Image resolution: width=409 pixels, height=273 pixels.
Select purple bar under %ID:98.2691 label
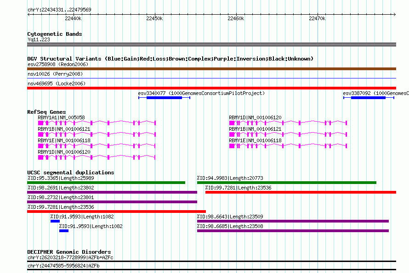point(112,192)
